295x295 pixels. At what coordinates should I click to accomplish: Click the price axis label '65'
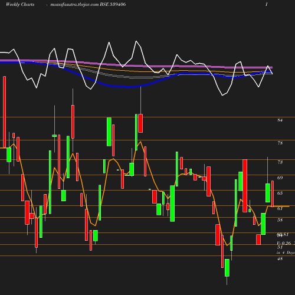tap(280, 193)
